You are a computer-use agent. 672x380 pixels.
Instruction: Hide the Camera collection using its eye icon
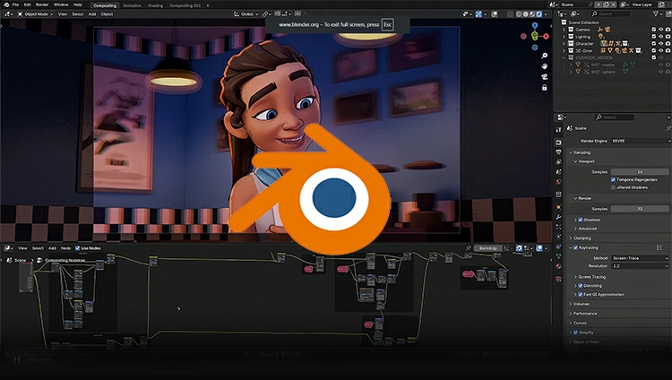pyautogui.click(x=660, y=30)
